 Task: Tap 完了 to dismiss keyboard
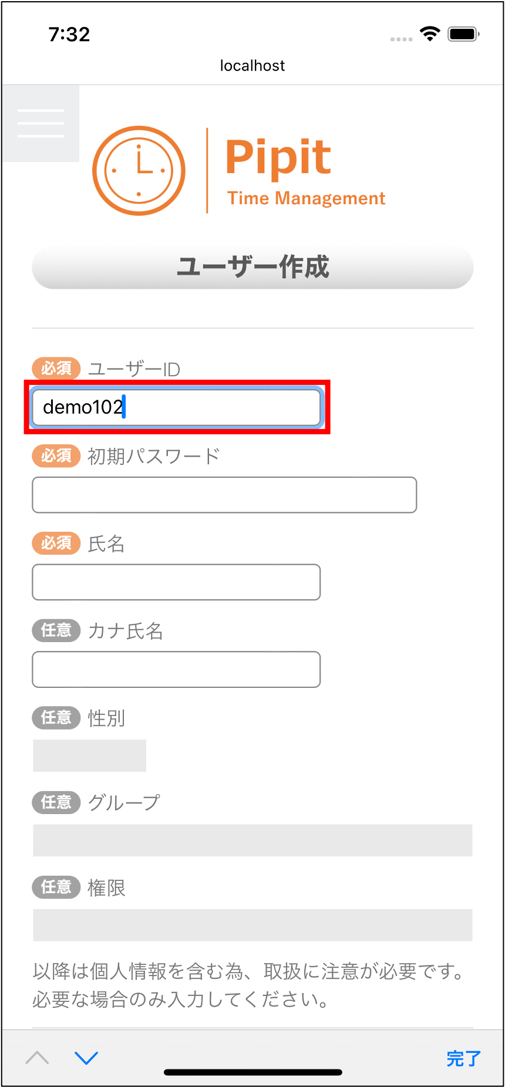point(463,1058)
